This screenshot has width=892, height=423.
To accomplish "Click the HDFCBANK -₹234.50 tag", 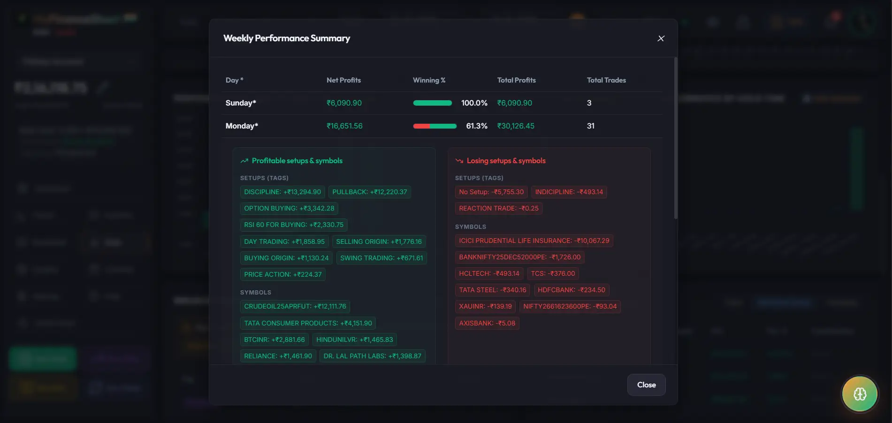I will tap(572, 290).
